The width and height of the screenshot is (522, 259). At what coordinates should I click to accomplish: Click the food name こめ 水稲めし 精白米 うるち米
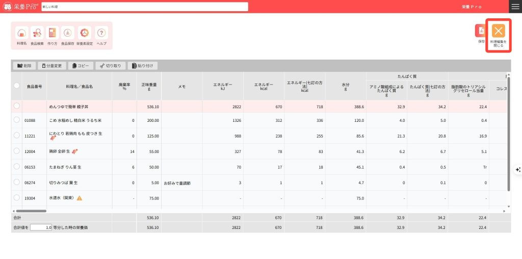click(x=75, y=120)
